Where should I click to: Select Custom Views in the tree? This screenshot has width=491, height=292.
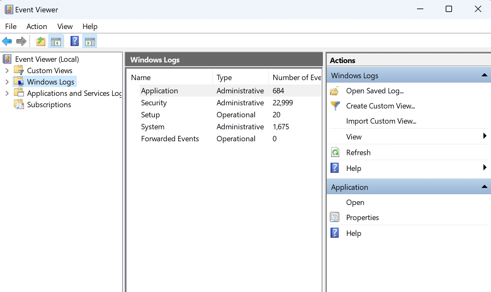click(49, 71)
